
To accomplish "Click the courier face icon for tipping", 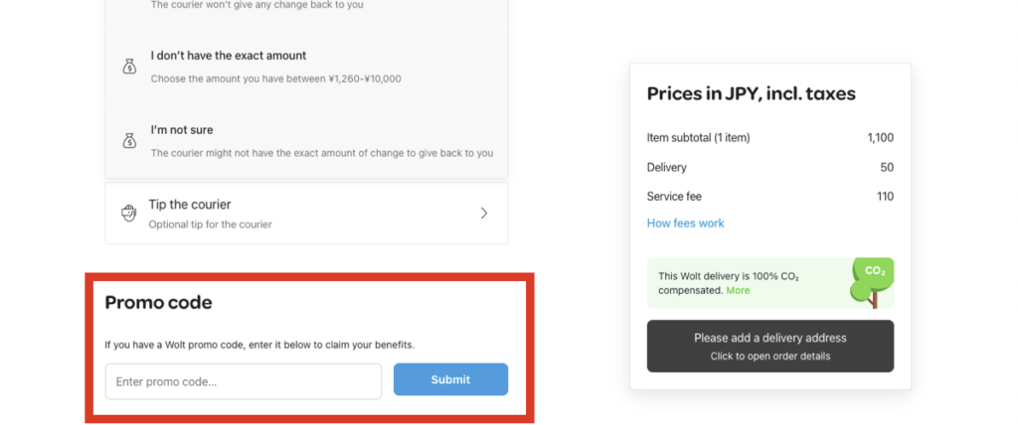I will [129, 212].
